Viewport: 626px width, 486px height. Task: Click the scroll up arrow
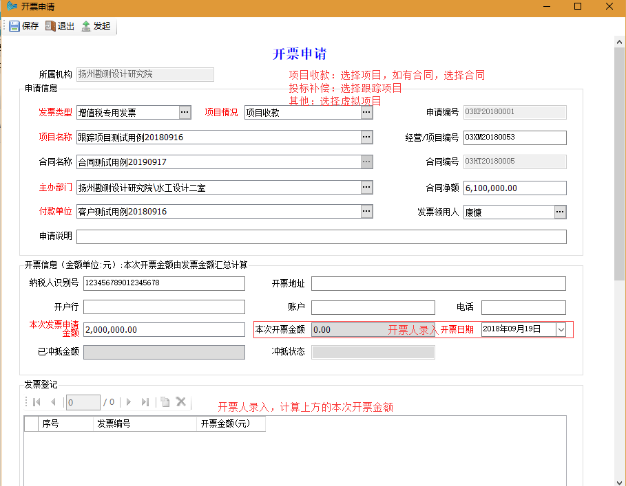point(619,42)
